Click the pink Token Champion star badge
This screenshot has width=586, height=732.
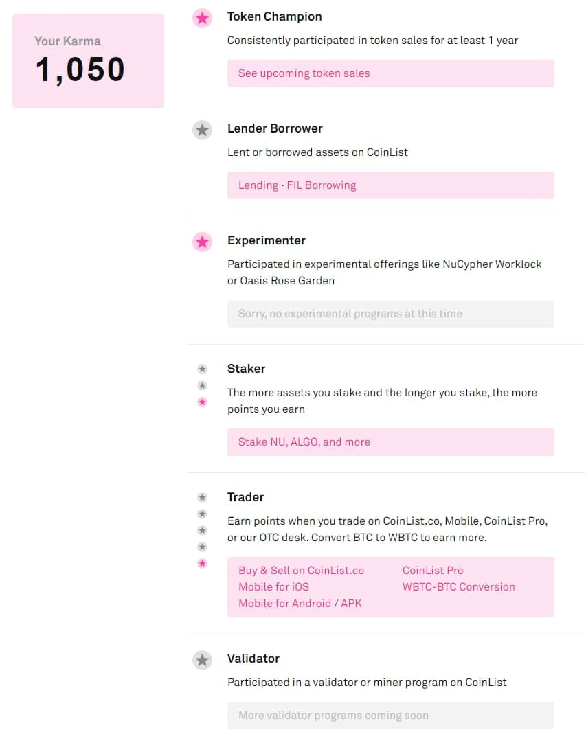pyautogui.click(x=202, y=18)
